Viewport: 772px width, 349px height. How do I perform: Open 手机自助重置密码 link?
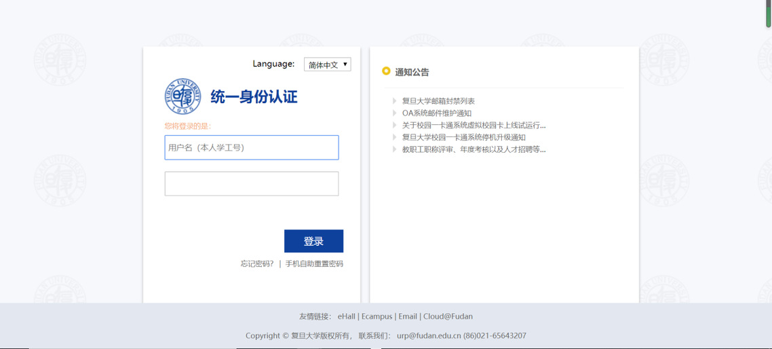tap(314, 263)
